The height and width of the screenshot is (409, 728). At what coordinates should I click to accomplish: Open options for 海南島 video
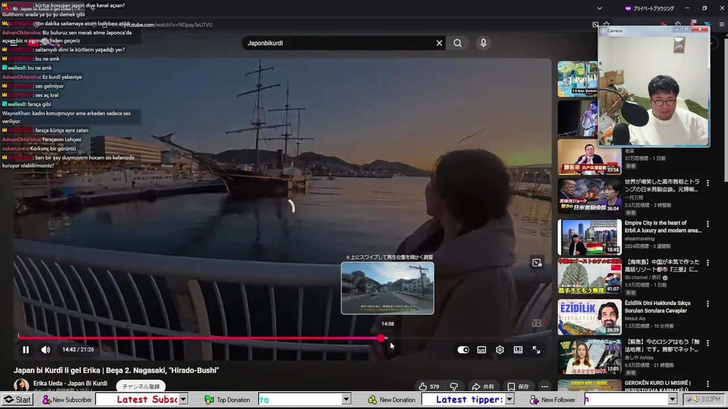click(x=708, y=264)
